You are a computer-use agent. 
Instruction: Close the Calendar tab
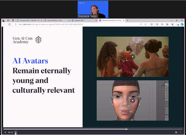41,21
